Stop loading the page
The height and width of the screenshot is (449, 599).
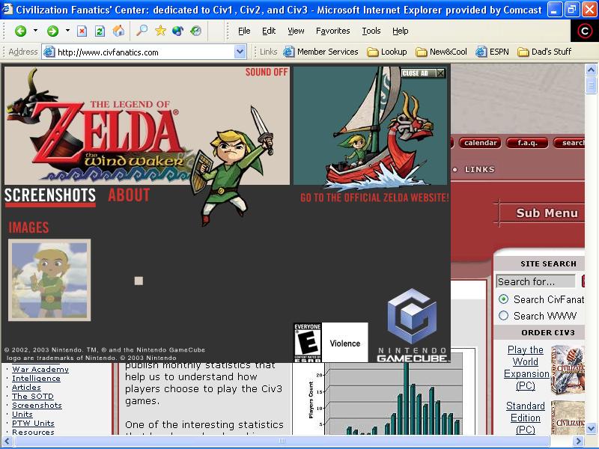82,31
